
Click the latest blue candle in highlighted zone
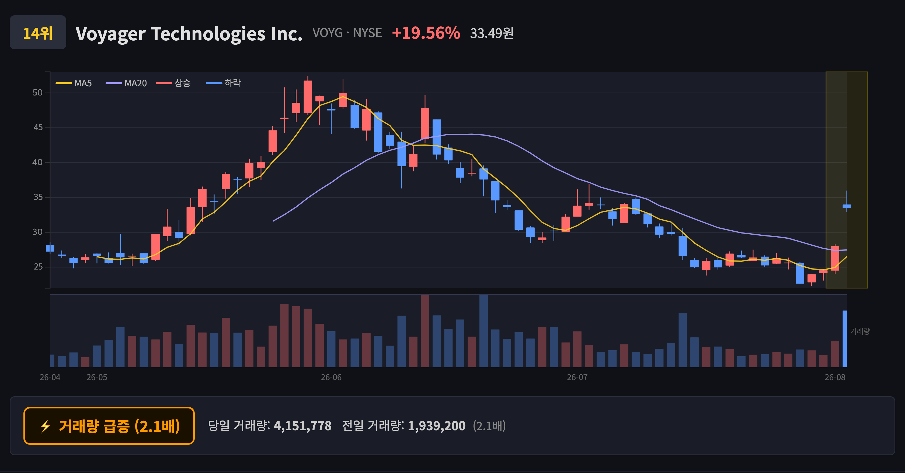(847, 206)
